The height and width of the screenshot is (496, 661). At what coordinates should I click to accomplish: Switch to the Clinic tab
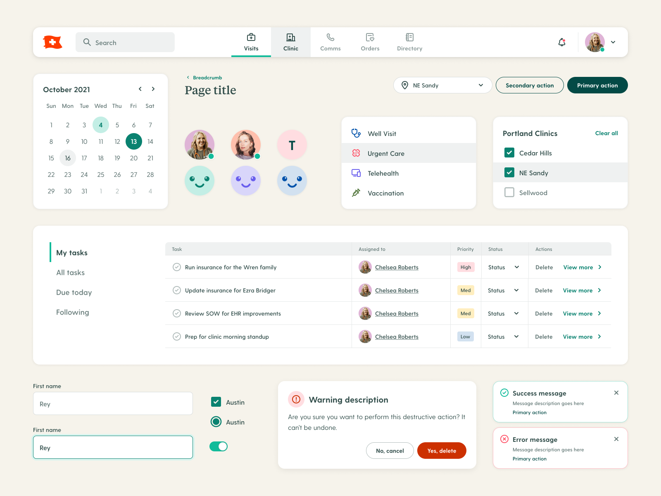[290, 41]
